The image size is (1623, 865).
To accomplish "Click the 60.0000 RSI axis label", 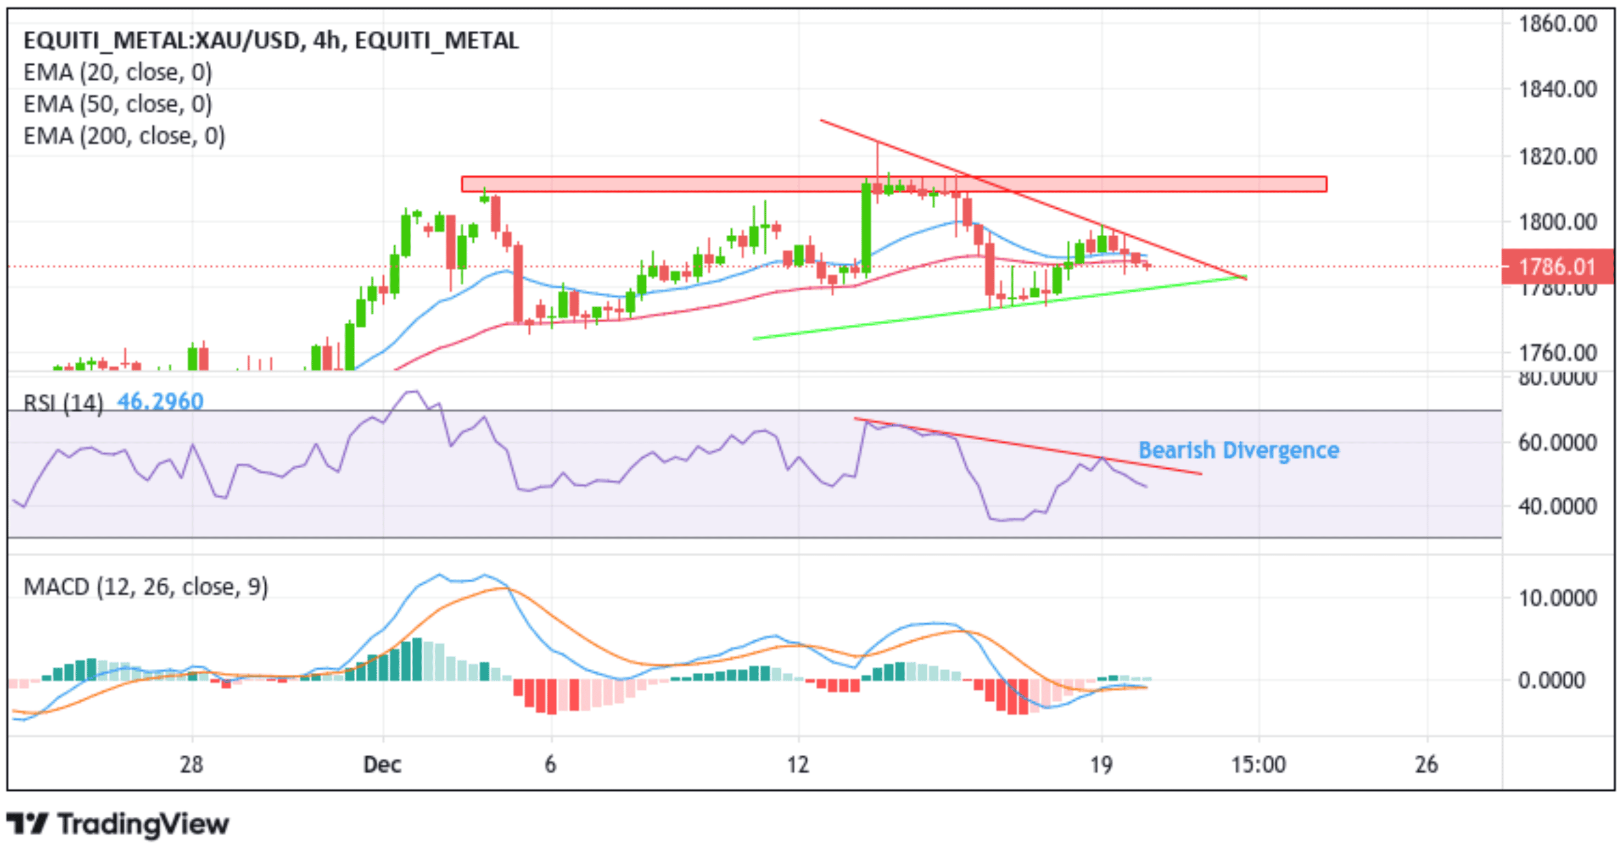I will click(1557, 443).
